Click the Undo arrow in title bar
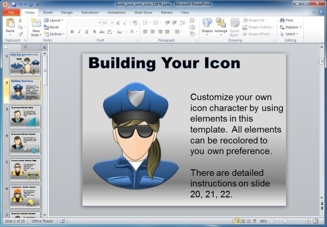 pyautogui.click(x=21, y=4)
